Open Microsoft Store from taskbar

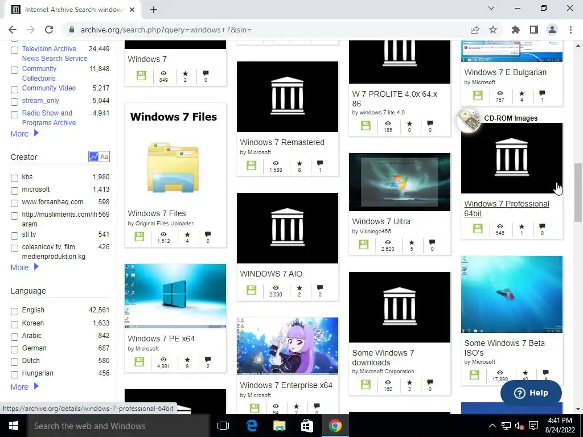[x=307, y=426]
